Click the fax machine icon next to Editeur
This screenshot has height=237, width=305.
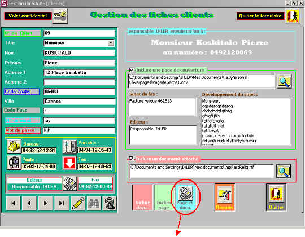point(69,183)
